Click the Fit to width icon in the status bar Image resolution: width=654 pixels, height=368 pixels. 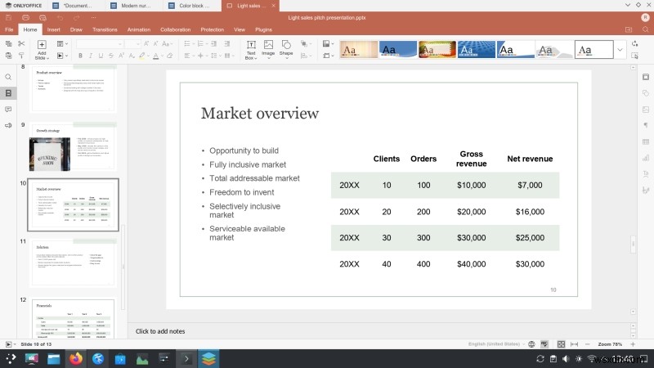click(x=575, y=344)
